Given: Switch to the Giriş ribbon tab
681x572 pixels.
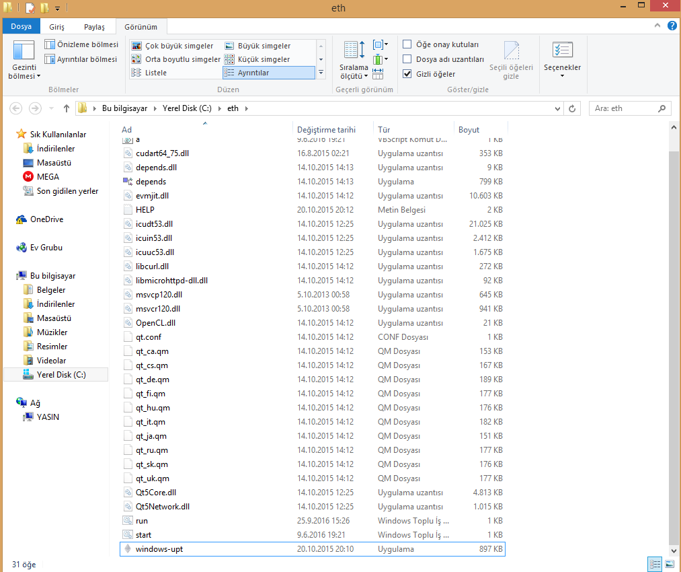Looking at the screenshot, I should pyautogui.click(x=57, y=27).
